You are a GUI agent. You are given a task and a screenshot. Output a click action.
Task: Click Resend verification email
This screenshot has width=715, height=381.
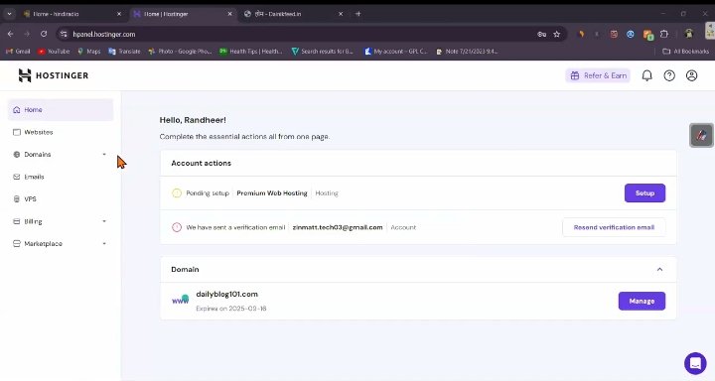click(x=614, y=227)
